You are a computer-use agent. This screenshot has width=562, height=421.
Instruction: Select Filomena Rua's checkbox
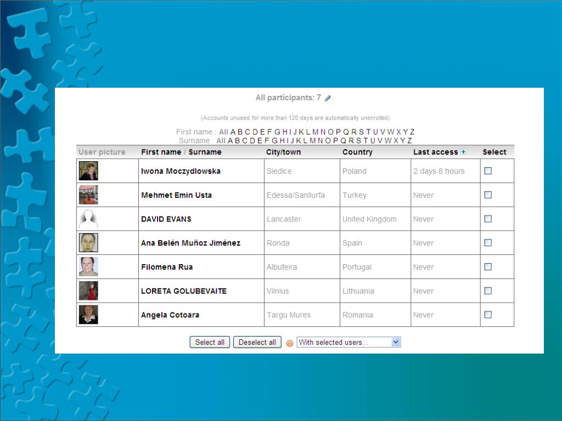(488, 267)
